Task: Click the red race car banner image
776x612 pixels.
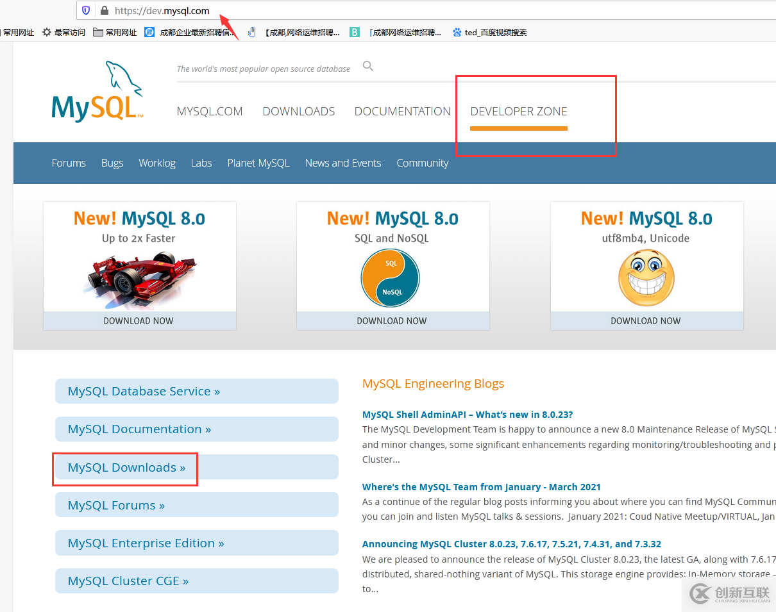Action: [140, 278]
